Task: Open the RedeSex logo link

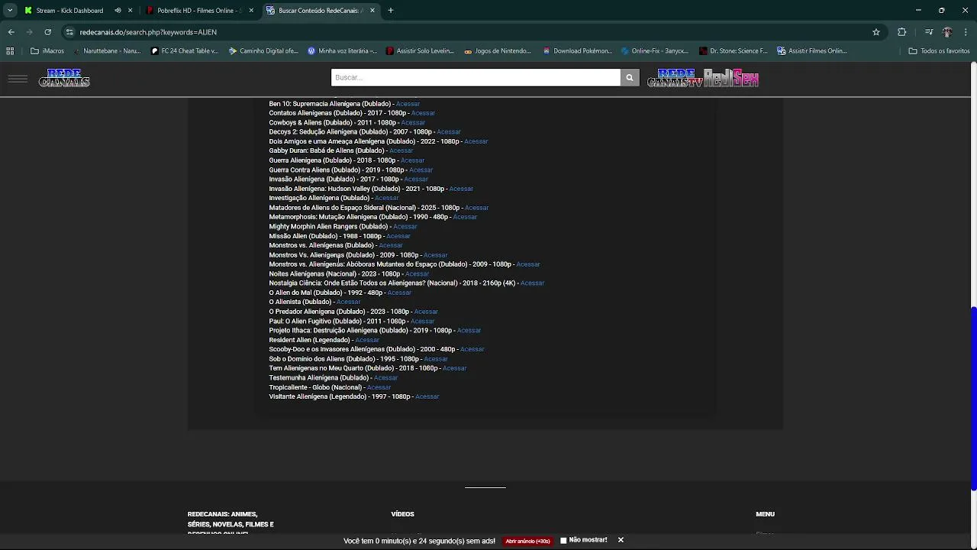Action: click(731, 78)
